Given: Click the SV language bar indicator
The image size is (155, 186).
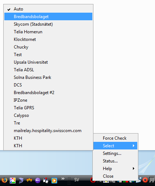Looking at the screenshot, I should 76,180.
